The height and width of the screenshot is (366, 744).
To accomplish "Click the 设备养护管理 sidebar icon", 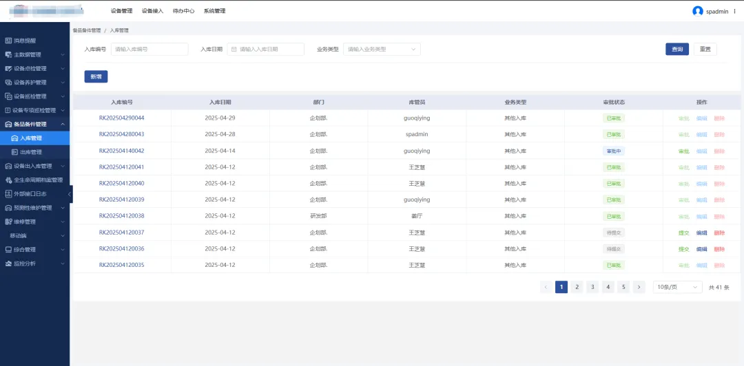I will pos(8,83).
